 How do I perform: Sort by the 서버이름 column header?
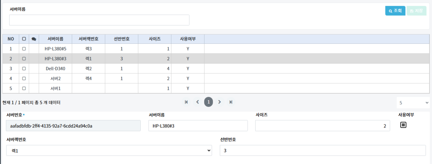tap(55, 39)
